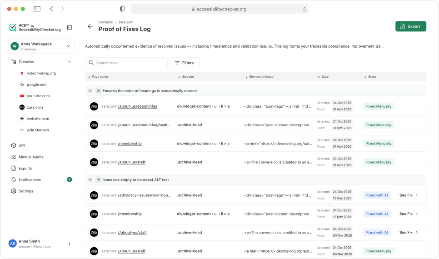The image size is (439, 259).
Task: Click Fixed Manually badge in about-hfas row
Action: click(x=379, y=106)
